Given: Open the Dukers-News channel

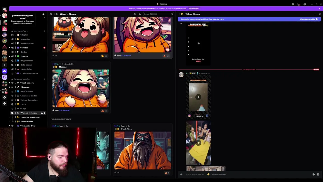Looking at the screenshot, I should point(28,43).
